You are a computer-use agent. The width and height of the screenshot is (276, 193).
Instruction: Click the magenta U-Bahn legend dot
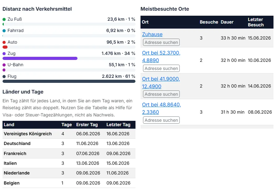4,65
